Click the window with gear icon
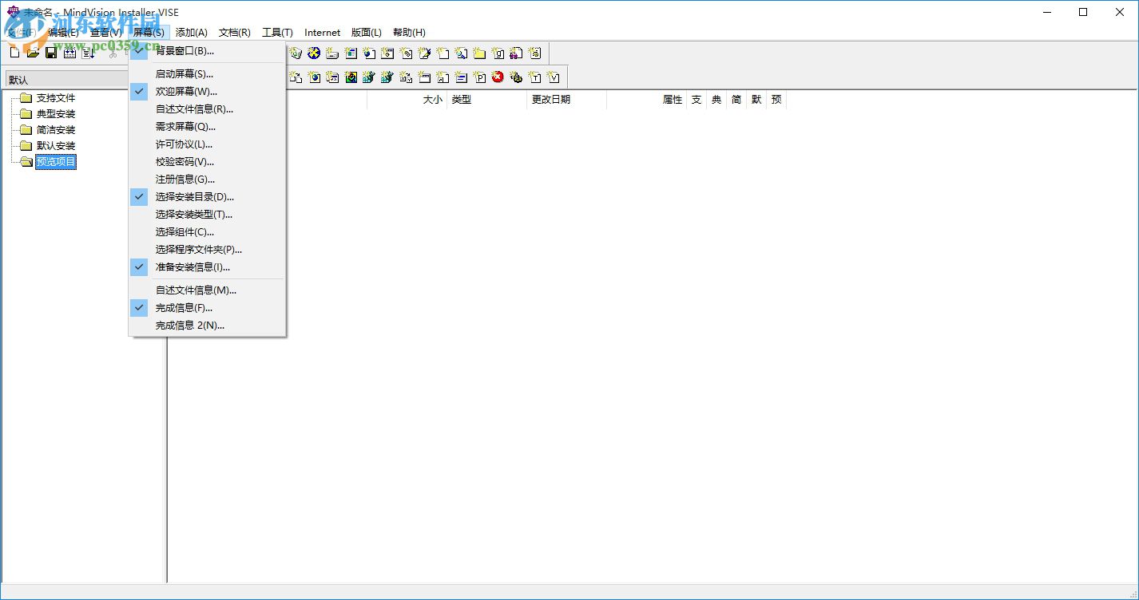Screen dimensions: 1139x600 pos(387,53)
